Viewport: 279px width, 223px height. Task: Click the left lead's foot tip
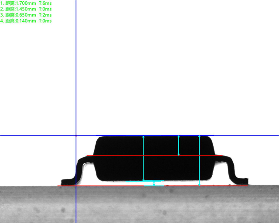pyautogui.click(x=65, y=181)
